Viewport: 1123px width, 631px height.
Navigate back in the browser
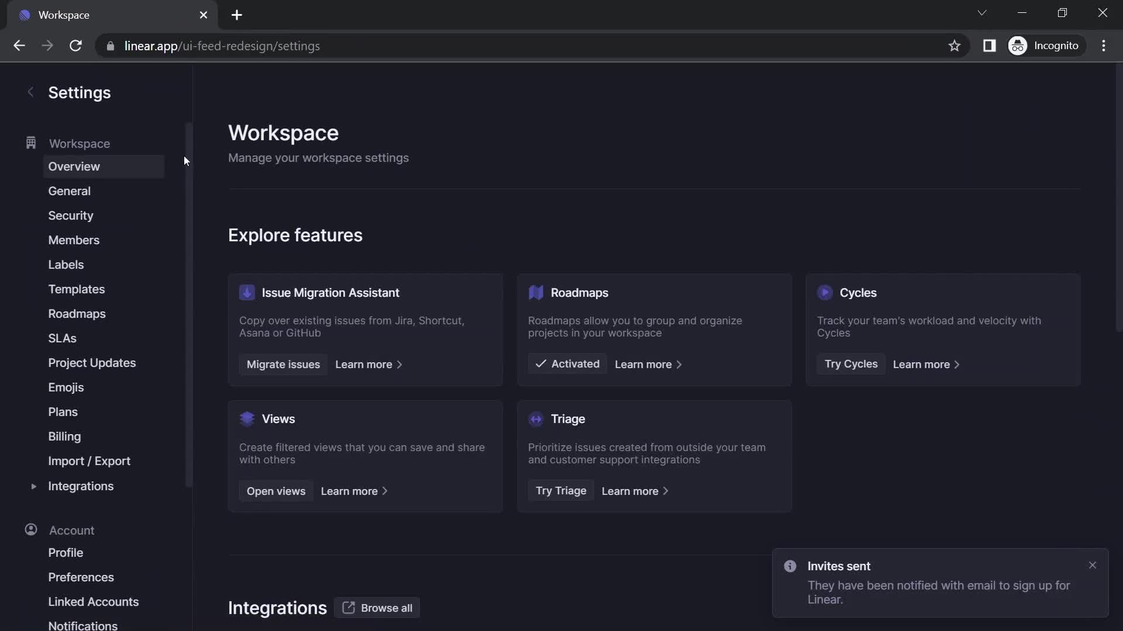19,46
